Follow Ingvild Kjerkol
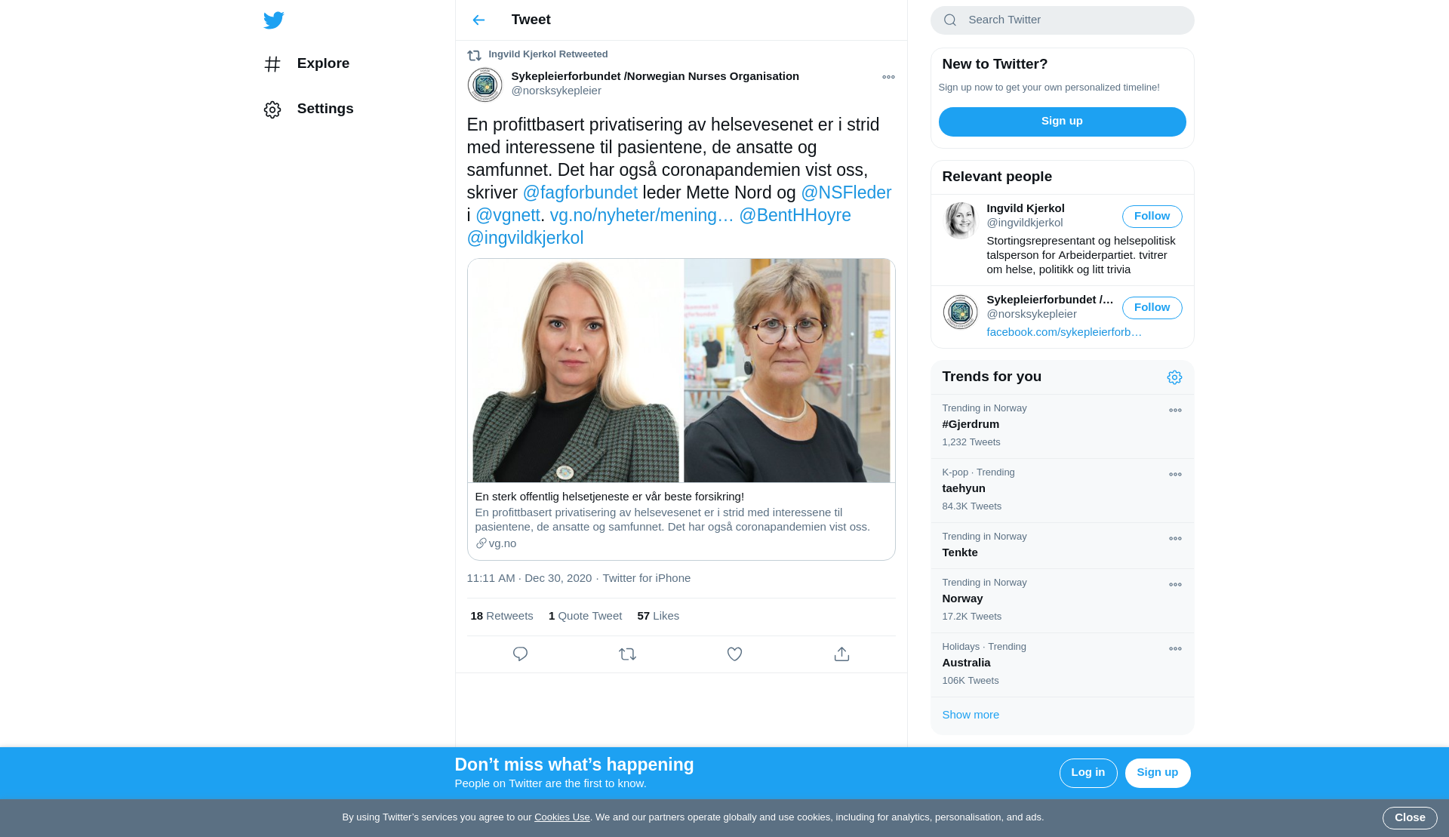 [1152, 217]
